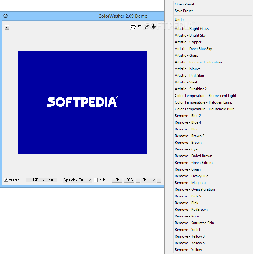The image size is (253, 254).
Task: Choose Artistic - Increased Saturation
Action: point(208,62)
